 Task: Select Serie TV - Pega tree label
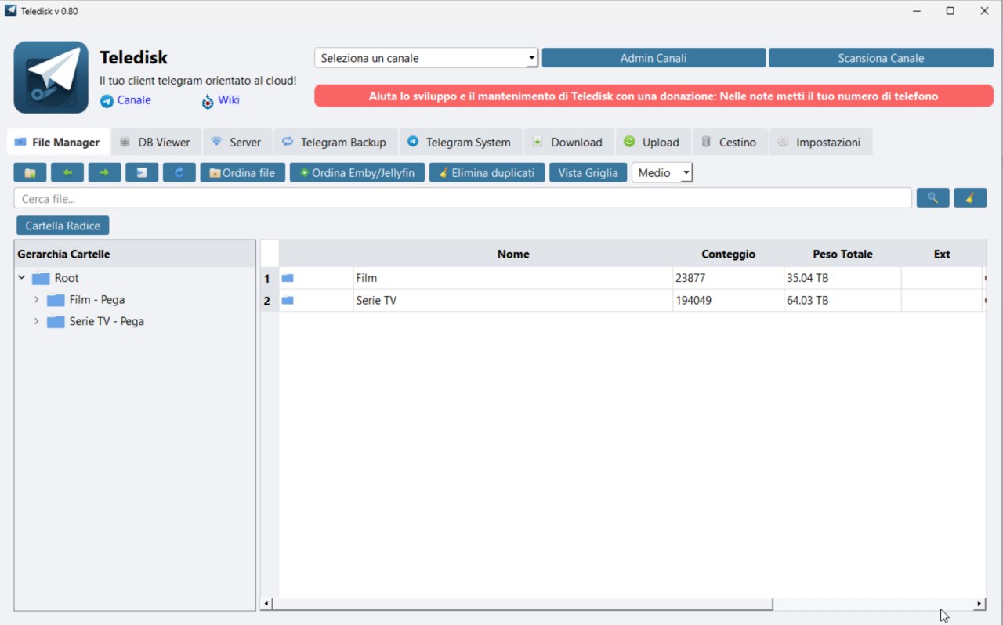tap(107, 321)
